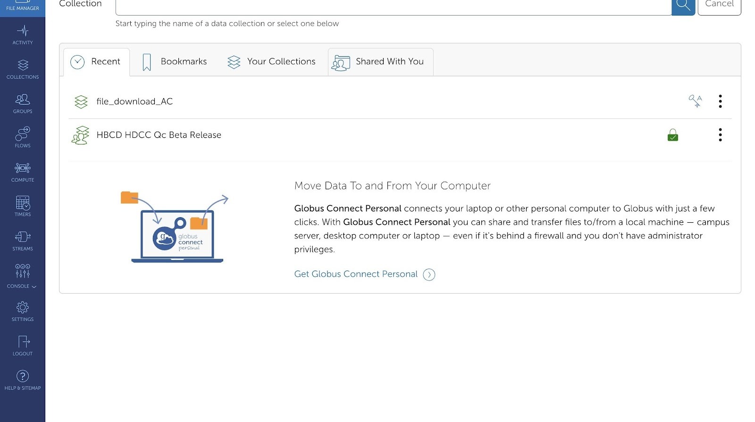
Task: Log out using the Logout icon
Action: click(x=23, y=346)
